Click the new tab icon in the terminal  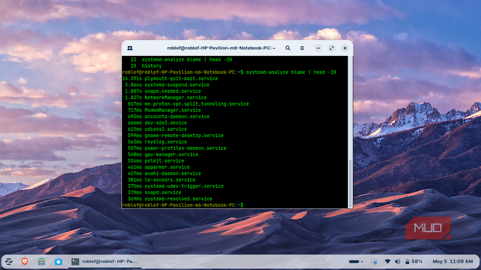[130, 48]
